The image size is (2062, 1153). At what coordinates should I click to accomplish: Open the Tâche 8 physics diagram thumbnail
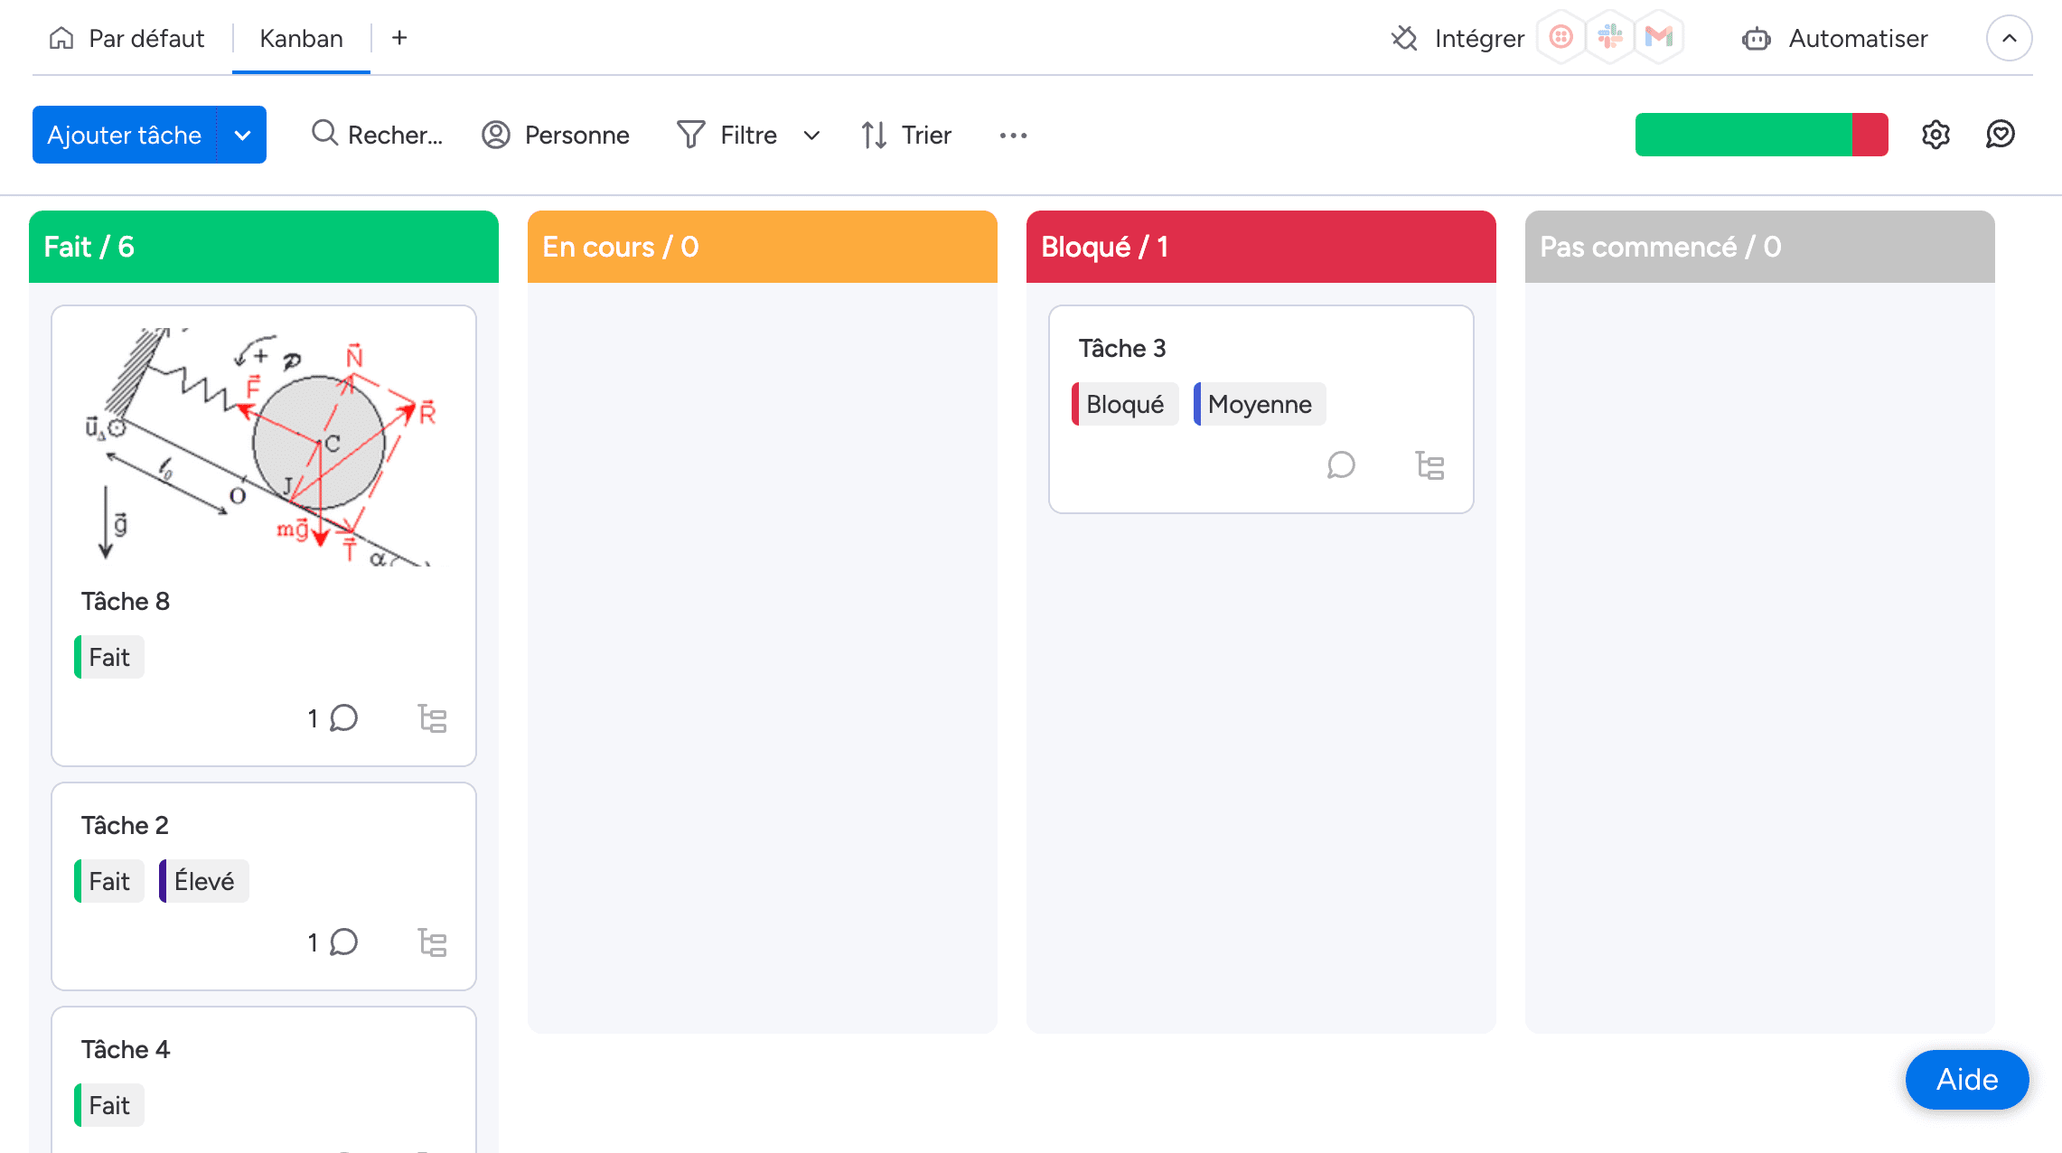coord(262,446)
